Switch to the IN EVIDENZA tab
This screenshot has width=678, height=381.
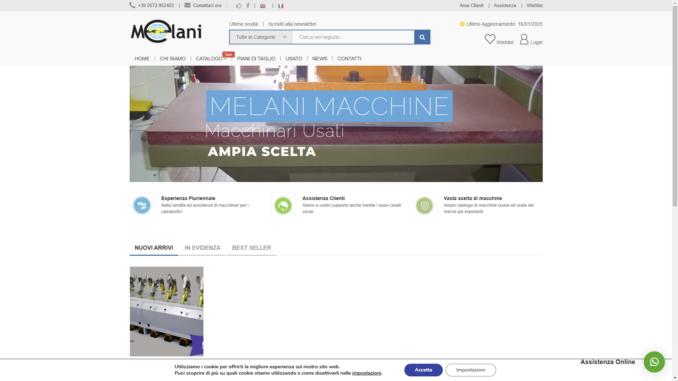click(202, 248)
